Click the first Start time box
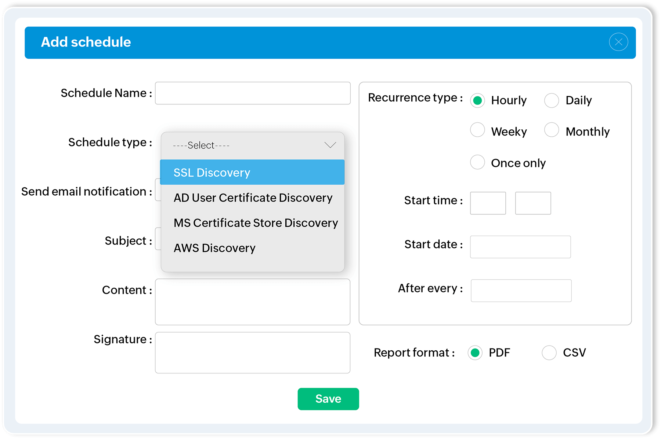The image size is (661, 439). 488,203
